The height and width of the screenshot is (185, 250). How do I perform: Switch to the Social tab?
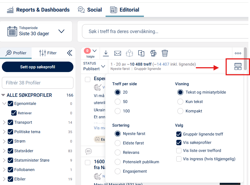click(90, 10)
